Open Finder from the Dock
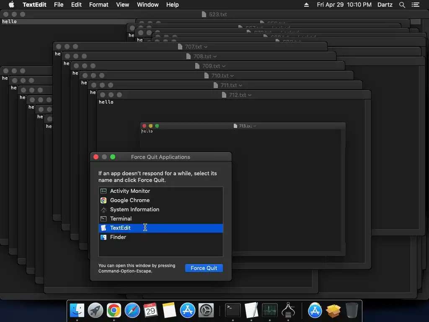 (77, 310)
